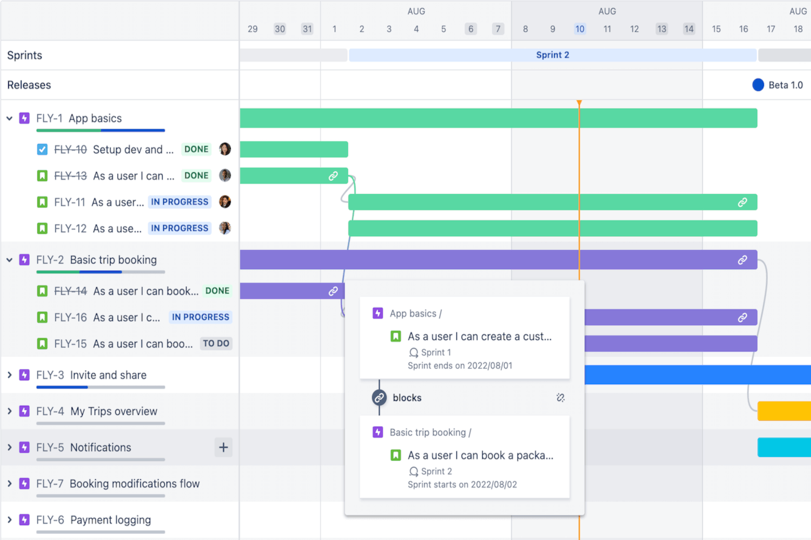Click the FLY-13 story bookmark icon

(x=42, y=176)
